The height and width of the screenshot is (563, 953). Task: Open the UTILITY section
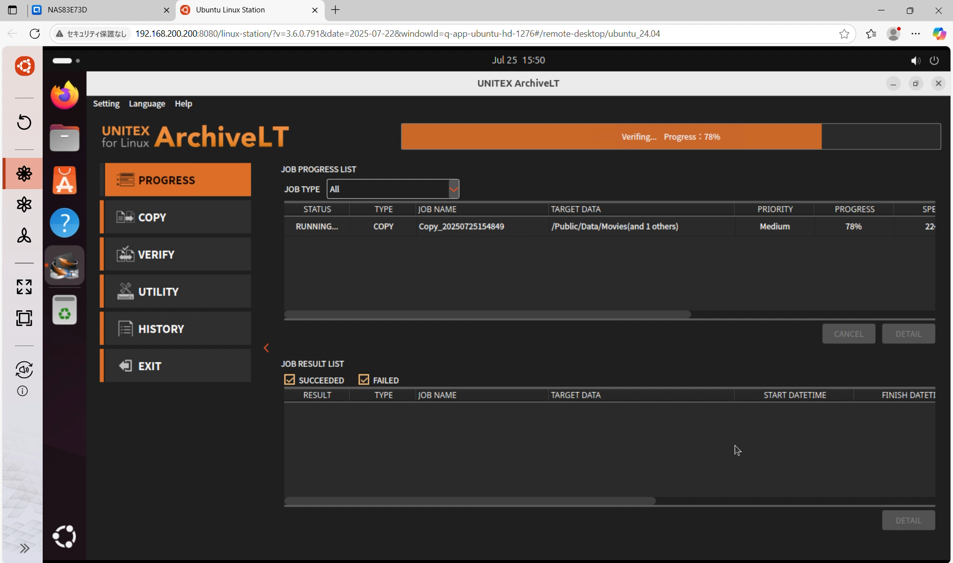(x=177, y=291)
